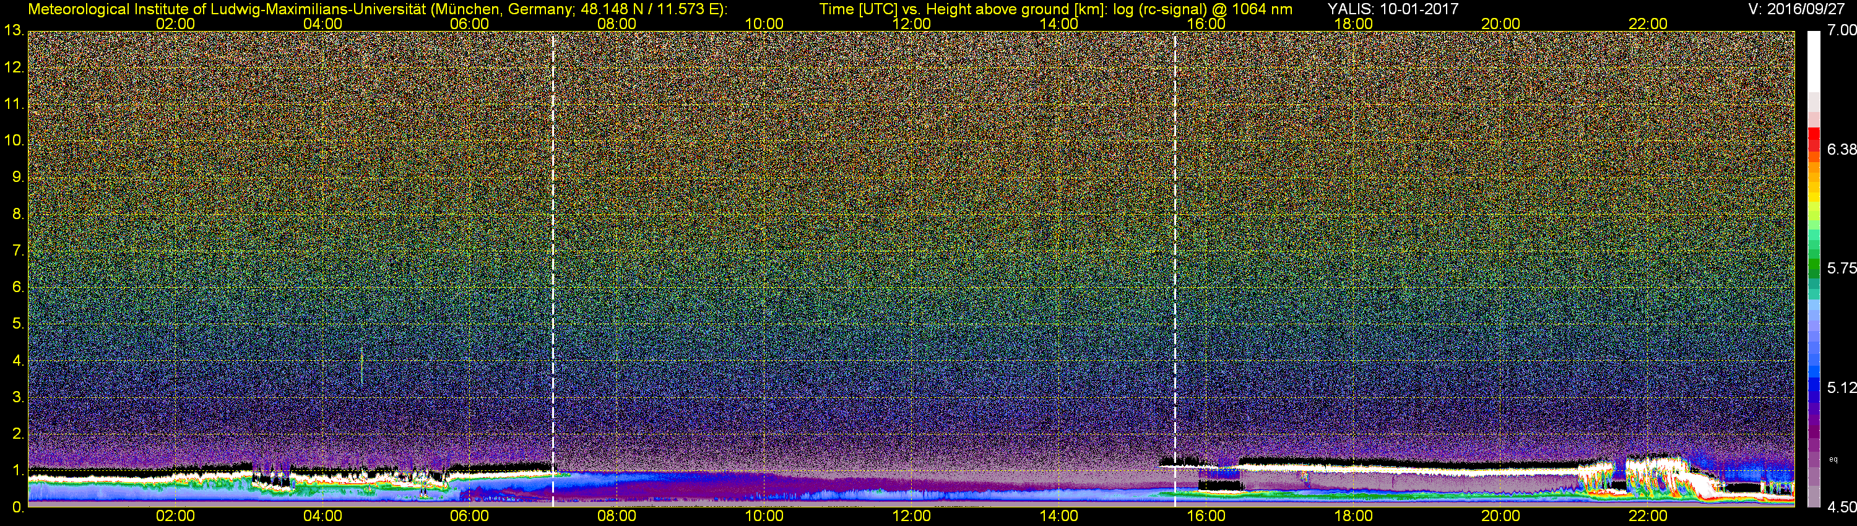Image resolution: width=1857 pixels, height=526 pixels.
Task: Select the 6.38 value on the color scale
Action: click(x=1840, y=149)
